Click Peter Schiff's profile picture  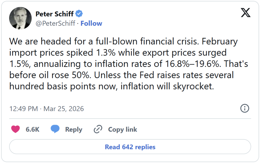[x=20, y=18]
